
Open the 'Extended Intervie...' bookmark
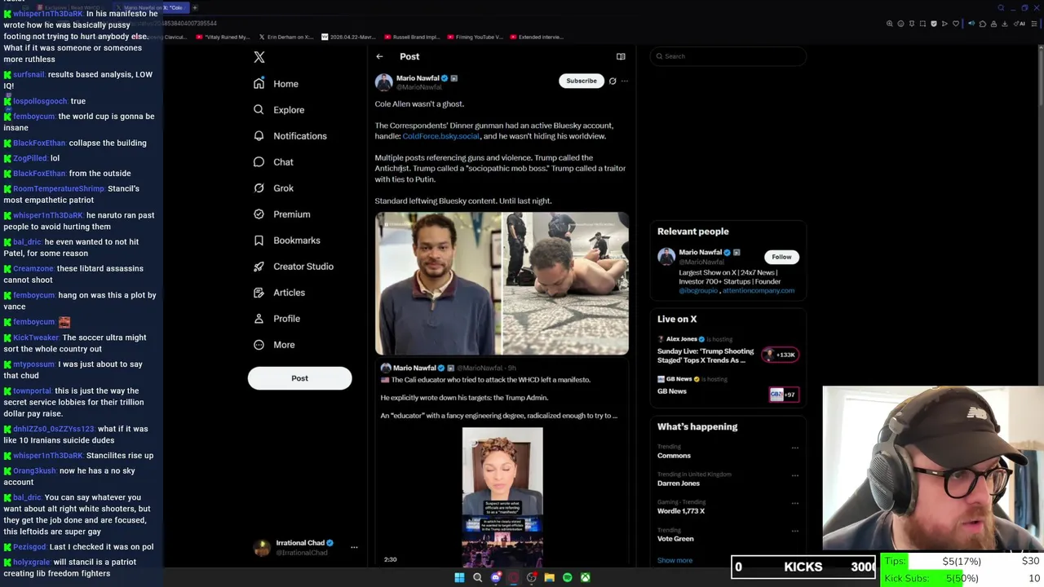pos(536,37)
